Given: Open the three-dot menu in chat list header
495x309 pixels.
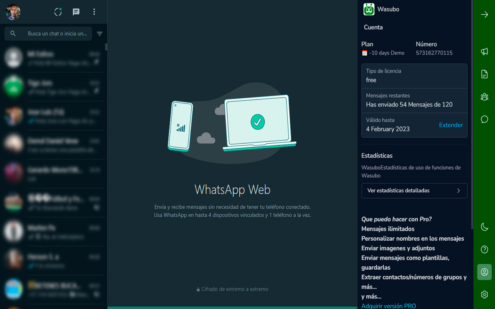Looking at the screenshot, I should (x=94, y=12).
